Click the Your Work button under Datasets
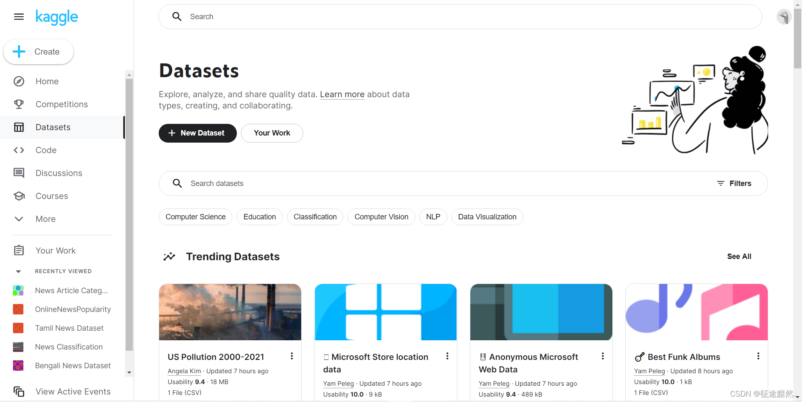The width and height of the screenshot is (802, 402). point(272,133)
